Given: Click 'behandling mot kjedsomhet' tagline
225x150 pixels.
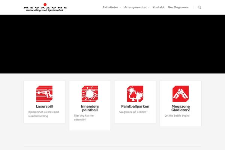Looking at the screenshot, I should click(45, 10).
